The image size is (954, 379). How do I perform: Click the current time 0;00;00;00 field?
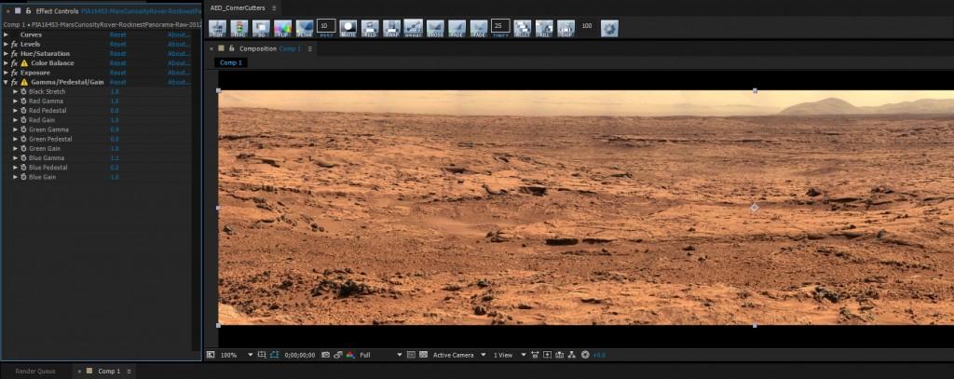(299, 355)
